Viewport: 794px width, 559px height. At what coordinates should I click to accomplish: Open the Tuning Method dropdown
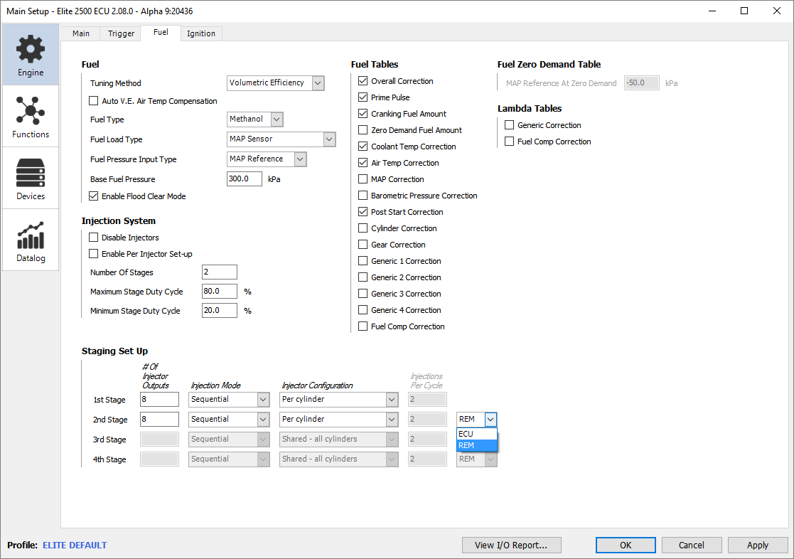276,82
